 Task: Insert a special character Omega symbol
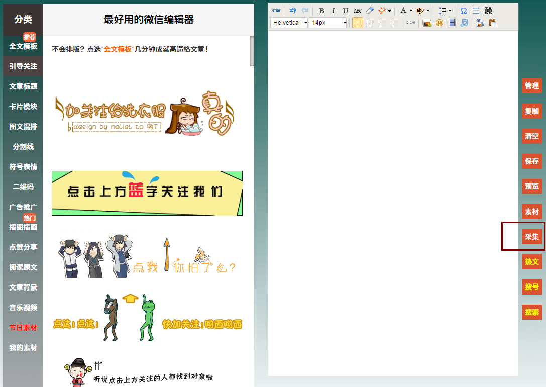(x=464, y=10)
